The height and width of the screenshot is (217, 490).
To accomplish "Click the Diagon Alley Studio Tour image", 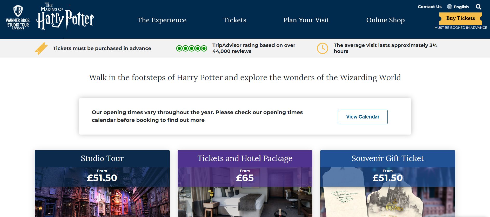I will 102,202.
